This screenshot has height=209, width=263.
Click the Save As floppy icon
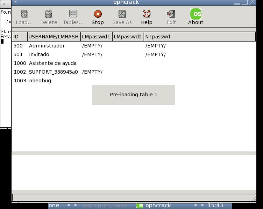[122, 14]
